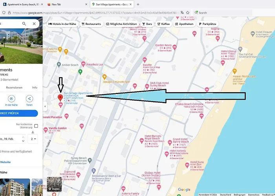Open the Ebenen layers thumbnail
The width and height of the screenshot is (275, 196).
[54, 184]
